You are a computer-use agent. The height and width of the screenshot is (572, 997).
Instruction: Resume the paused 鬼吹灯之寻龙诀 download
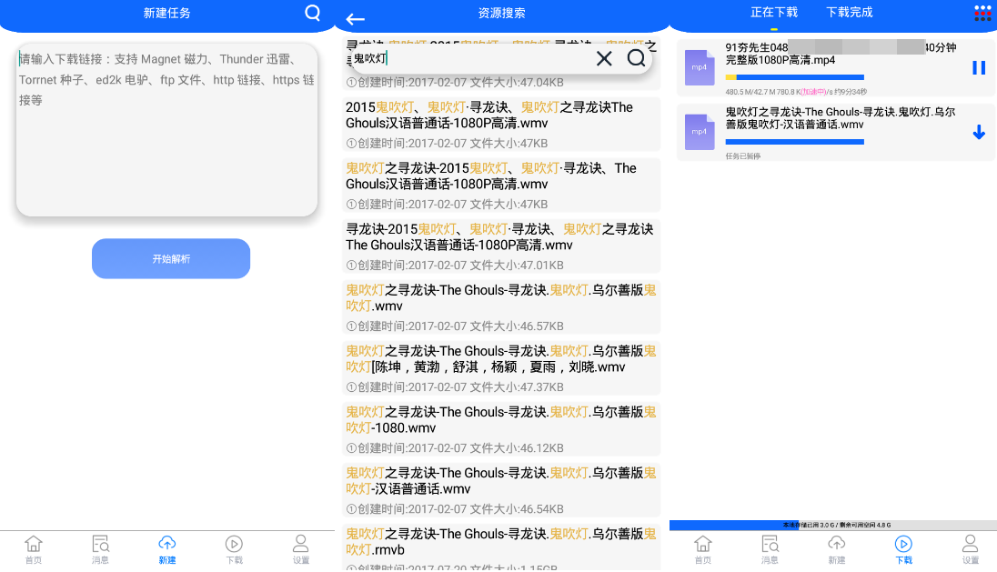click(x=979, y=133)
